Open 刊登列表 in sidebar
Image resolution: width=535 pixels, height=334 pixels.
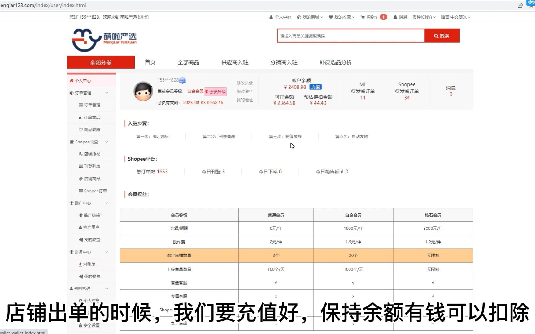[89, 166]
